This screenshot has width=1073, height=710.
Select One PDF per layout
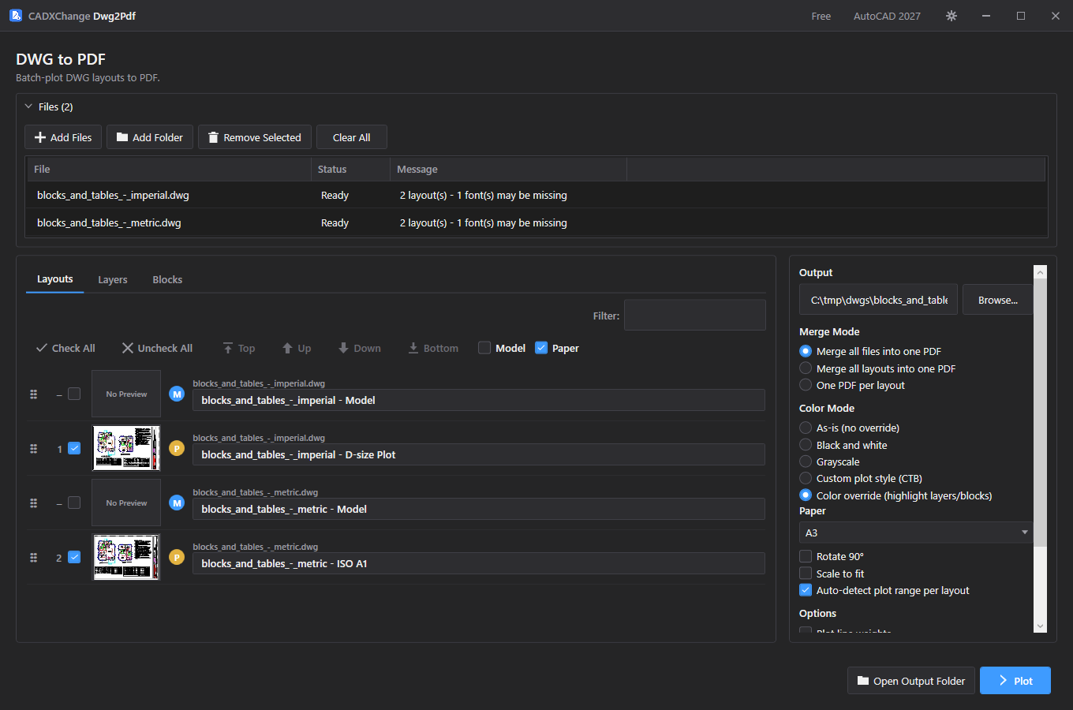(x=806, y=385)
